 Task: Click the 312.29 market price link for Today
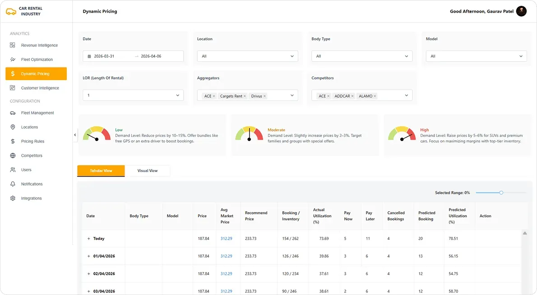(226, 239)
